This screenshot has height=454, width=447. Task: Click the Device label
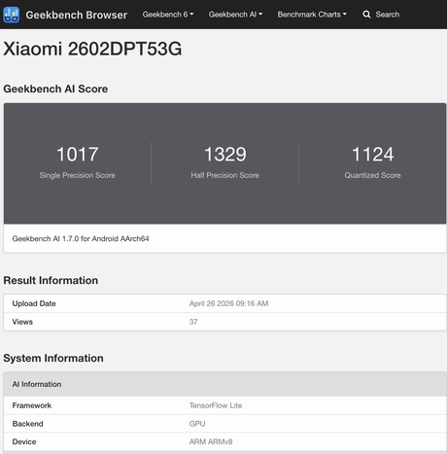(24, 441)
